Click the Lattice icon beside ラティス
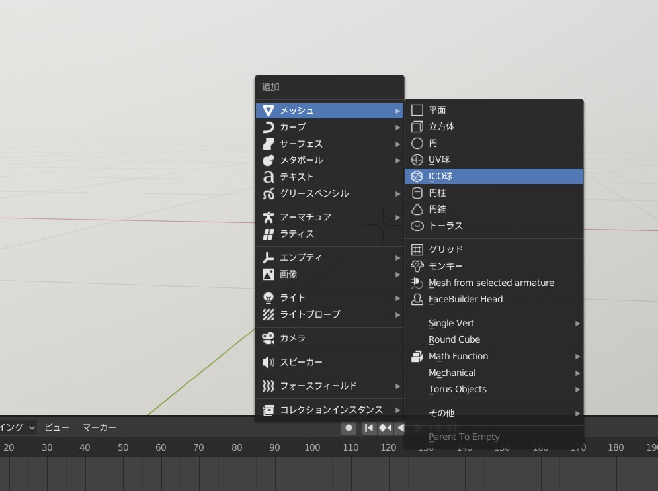The height and width of the screenshot is (491, 658). pyautogui.click(x=268, y=234)
